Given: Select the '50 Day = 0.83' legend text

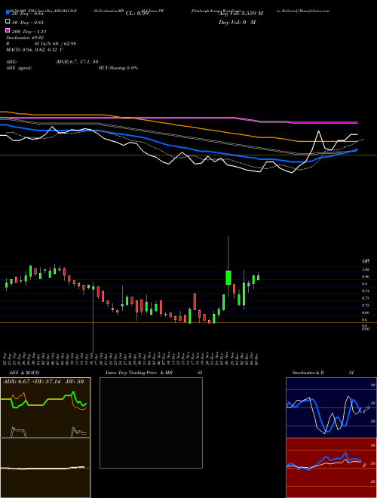Looking at the screenshot, I should click(28, 23).
